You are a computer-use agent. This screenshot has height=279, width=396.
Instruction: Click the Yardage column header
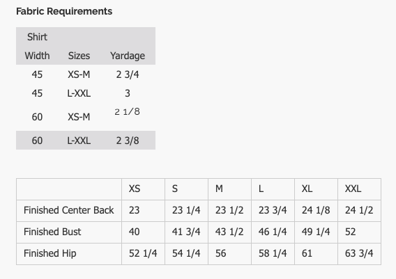128,56
